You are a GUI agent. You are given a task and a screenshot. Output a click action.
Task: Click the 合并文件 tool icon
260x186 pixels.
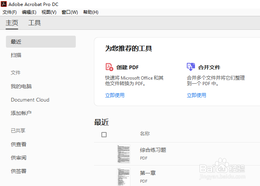(x=191, y=67)
